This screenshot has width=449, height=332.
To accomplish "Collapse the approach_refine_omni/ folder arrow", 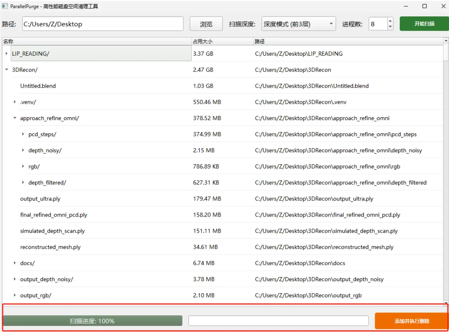I will (x=15, y=118).
